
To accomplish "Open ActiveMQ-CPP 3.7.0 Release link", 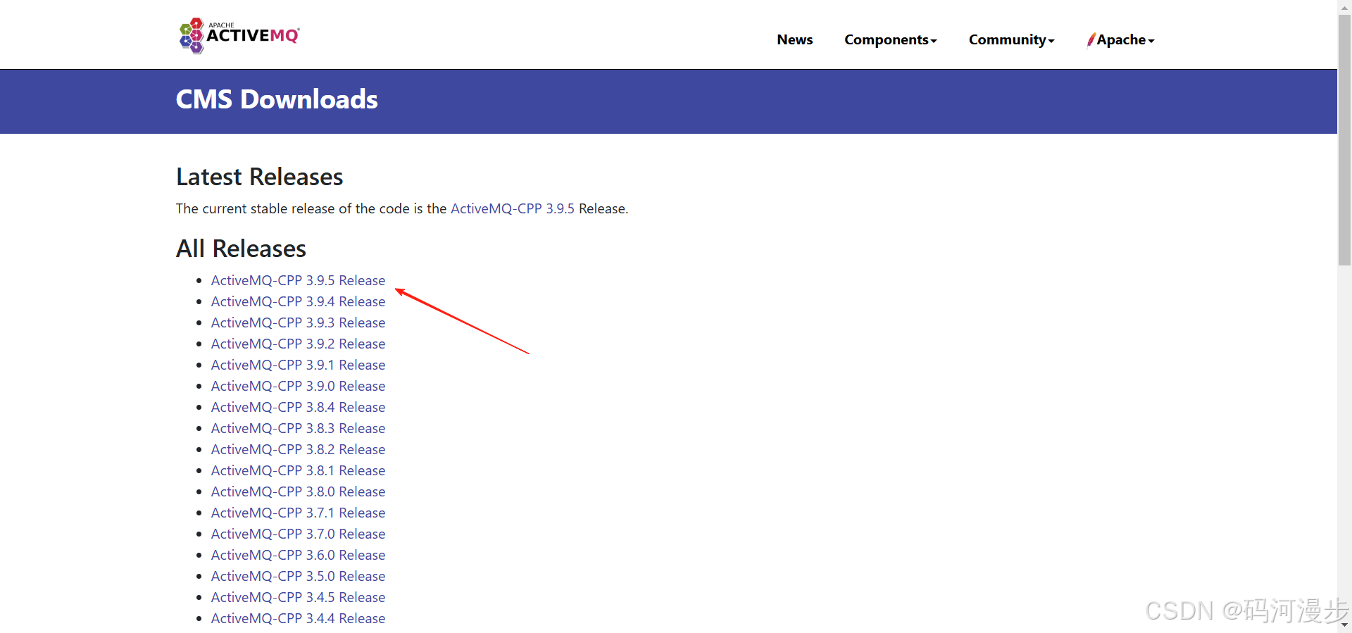I will point(298,534).
